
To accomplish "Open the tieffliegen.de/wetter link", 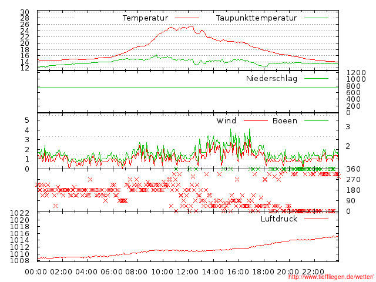I will (331, 277).
